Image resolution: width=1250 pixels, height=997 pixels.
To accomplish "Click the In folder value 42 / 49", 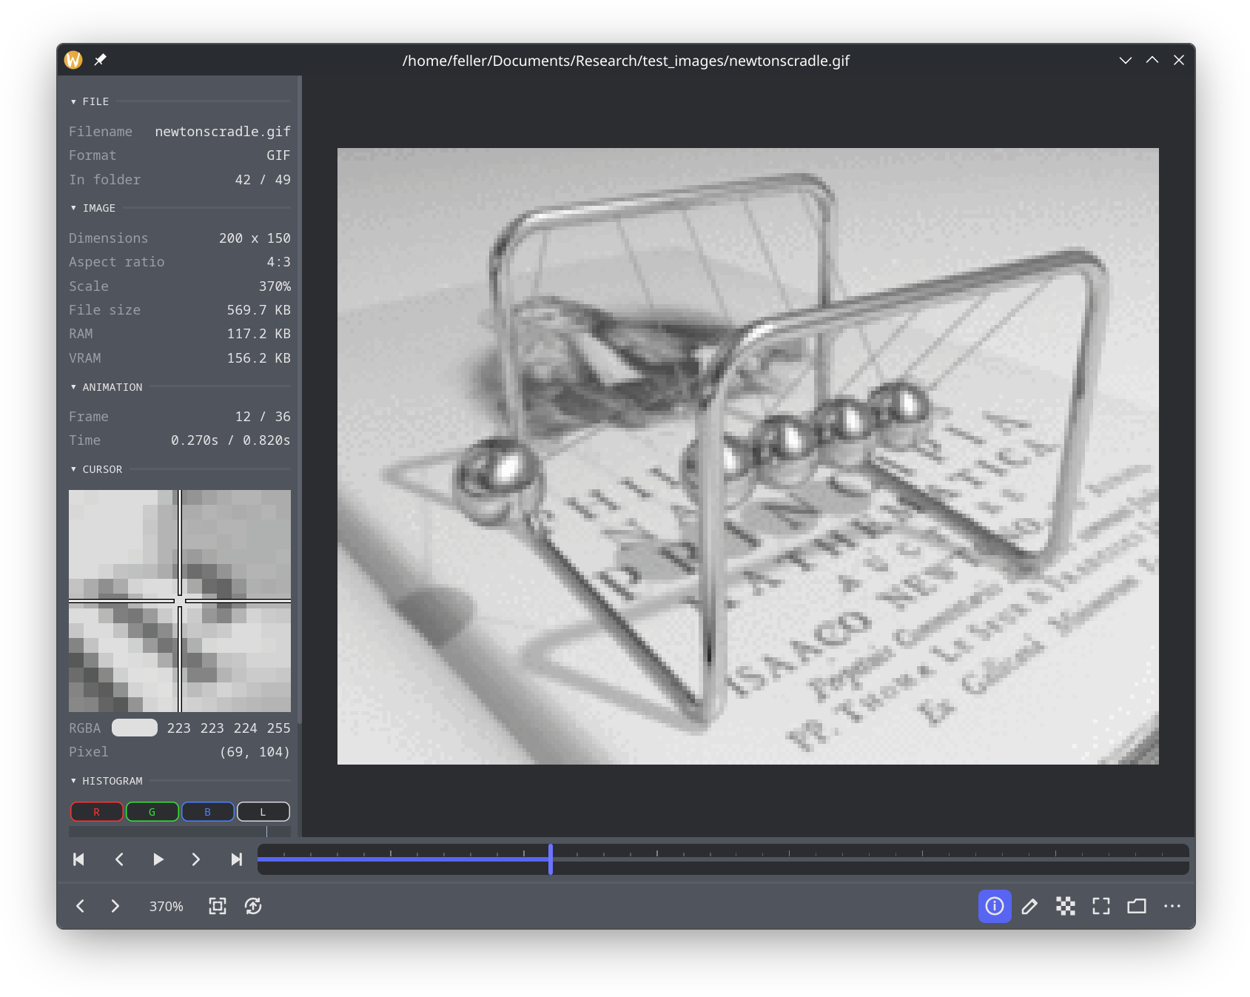I will coord(263,179).
